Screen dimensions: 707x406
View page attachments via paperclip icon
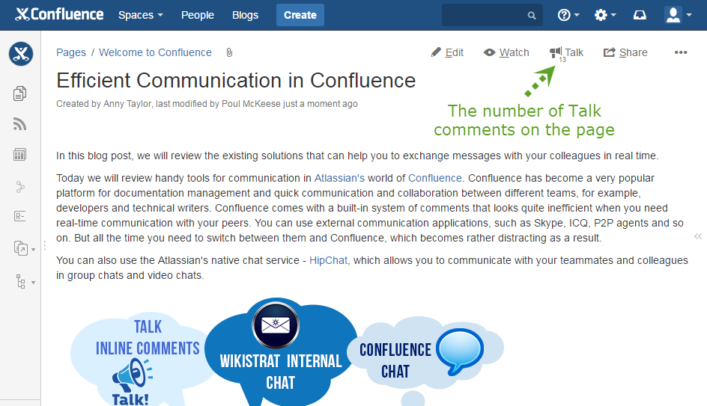click(229, 52)
